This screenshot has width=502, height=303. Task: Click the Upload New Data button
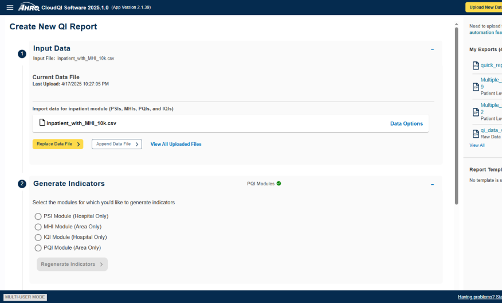pyautogui.click(x=483, y=7)
